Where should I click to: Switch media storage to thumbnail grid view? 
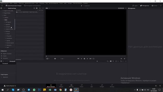pyautogui.click(x=34, y=8)
